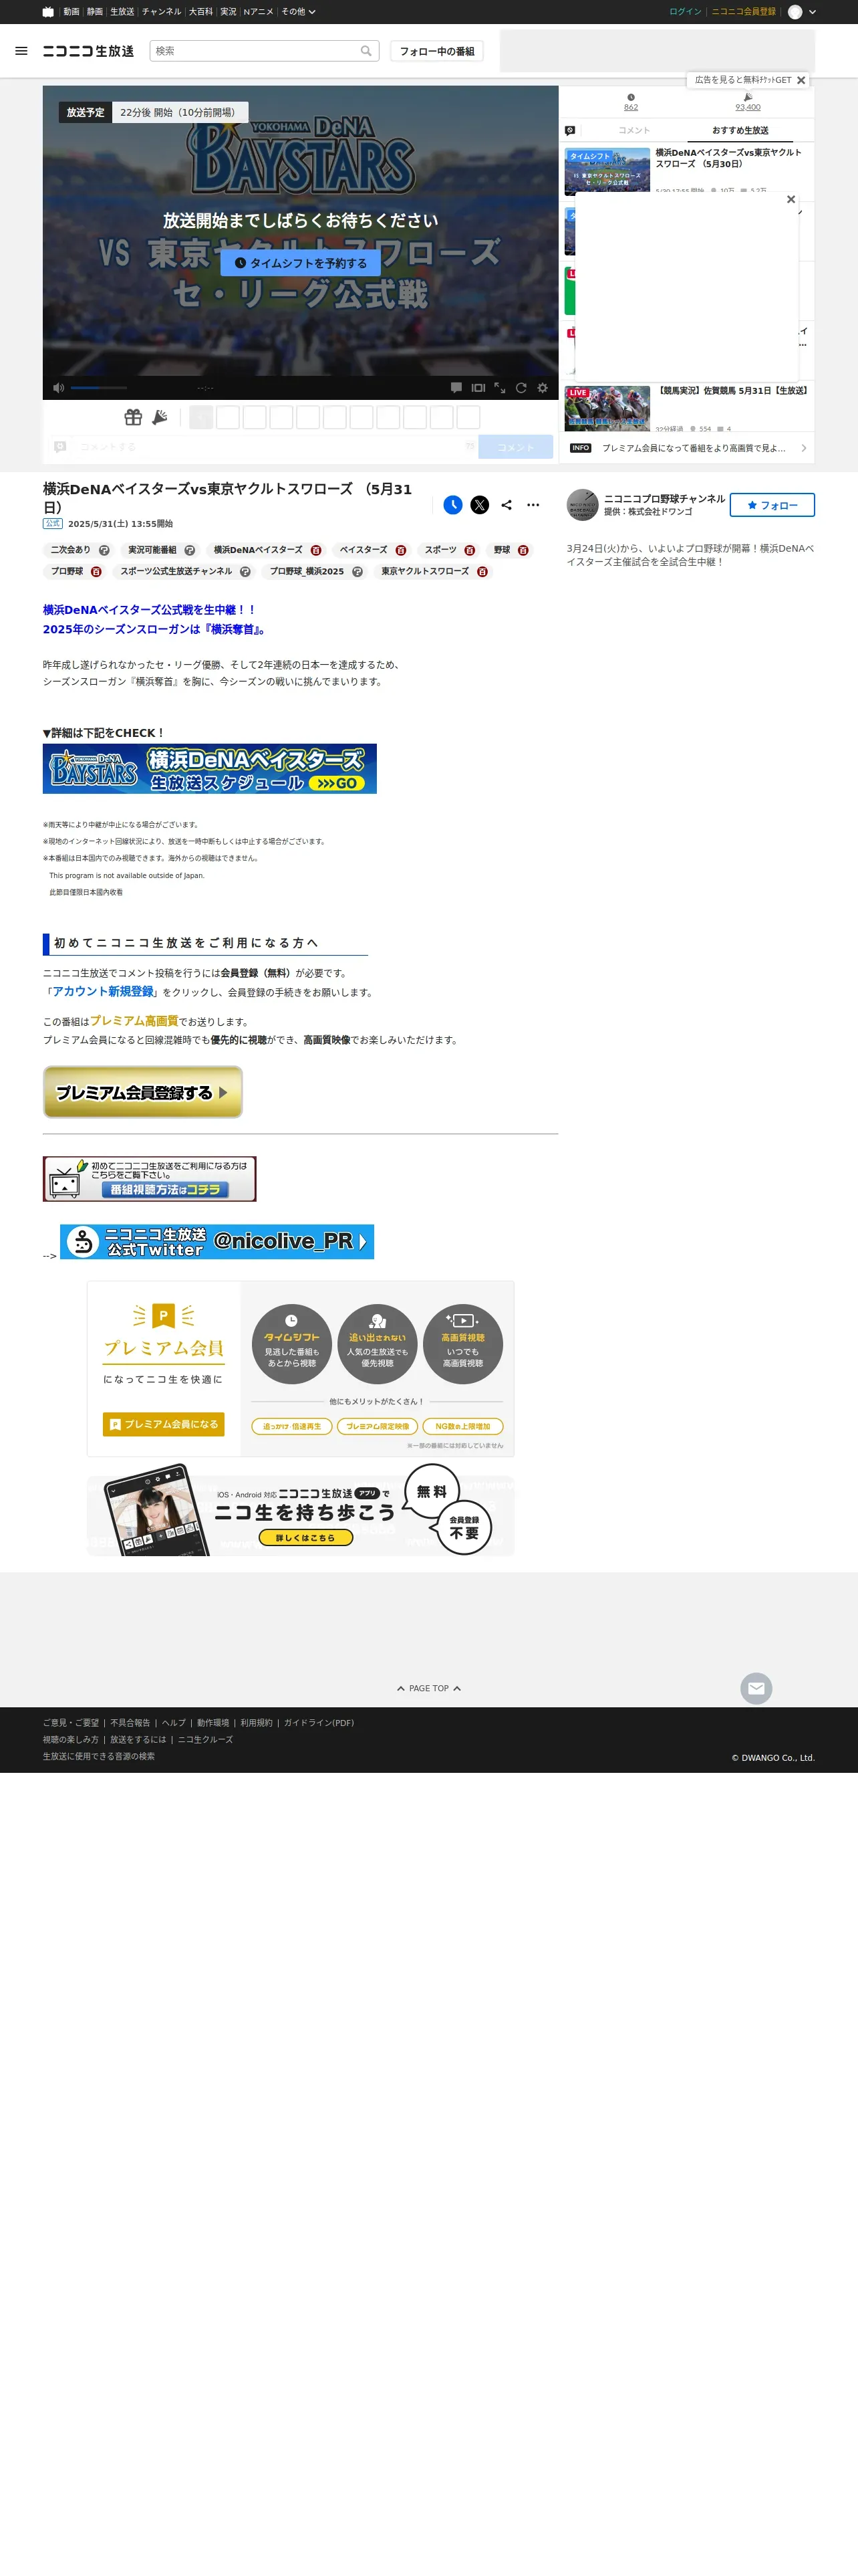This screenshot has width=858, height=2576.
Task: Reserve timeshift with blue clock icon
Action: [452, 505]
